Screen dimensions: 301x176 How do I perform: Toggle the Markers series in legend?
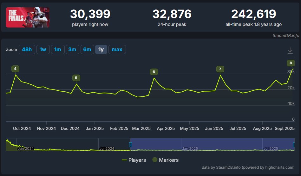[x=166, y=160]
